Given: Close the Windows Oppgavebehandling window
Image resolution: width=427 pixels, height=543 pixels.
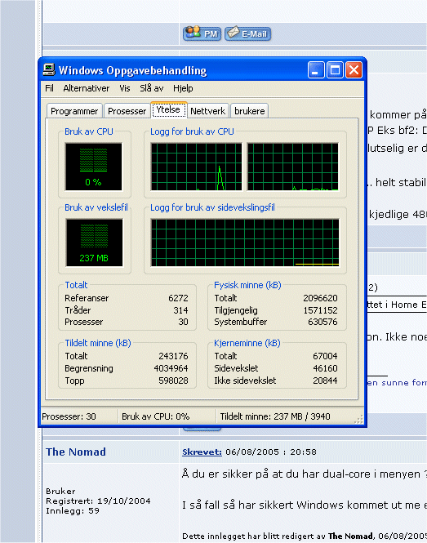Looking at the screenshot, I should point(354,70).
